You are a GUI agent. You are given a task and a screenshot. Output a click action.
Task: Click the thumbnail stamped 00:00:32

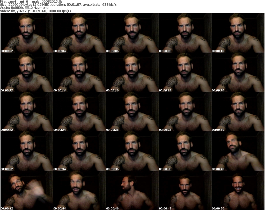27,151
